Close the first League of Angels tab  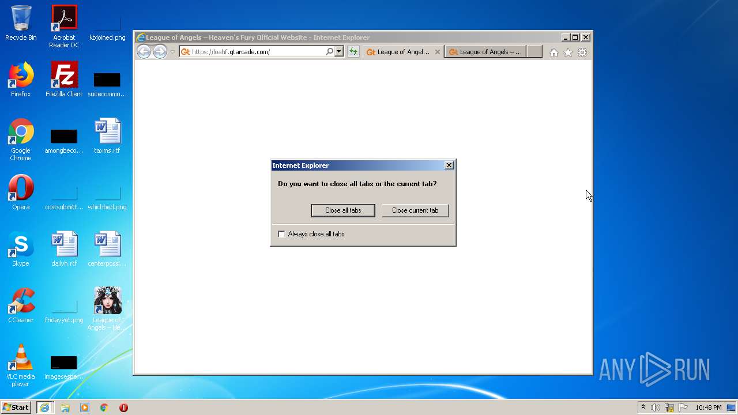(x=438, y=52)
